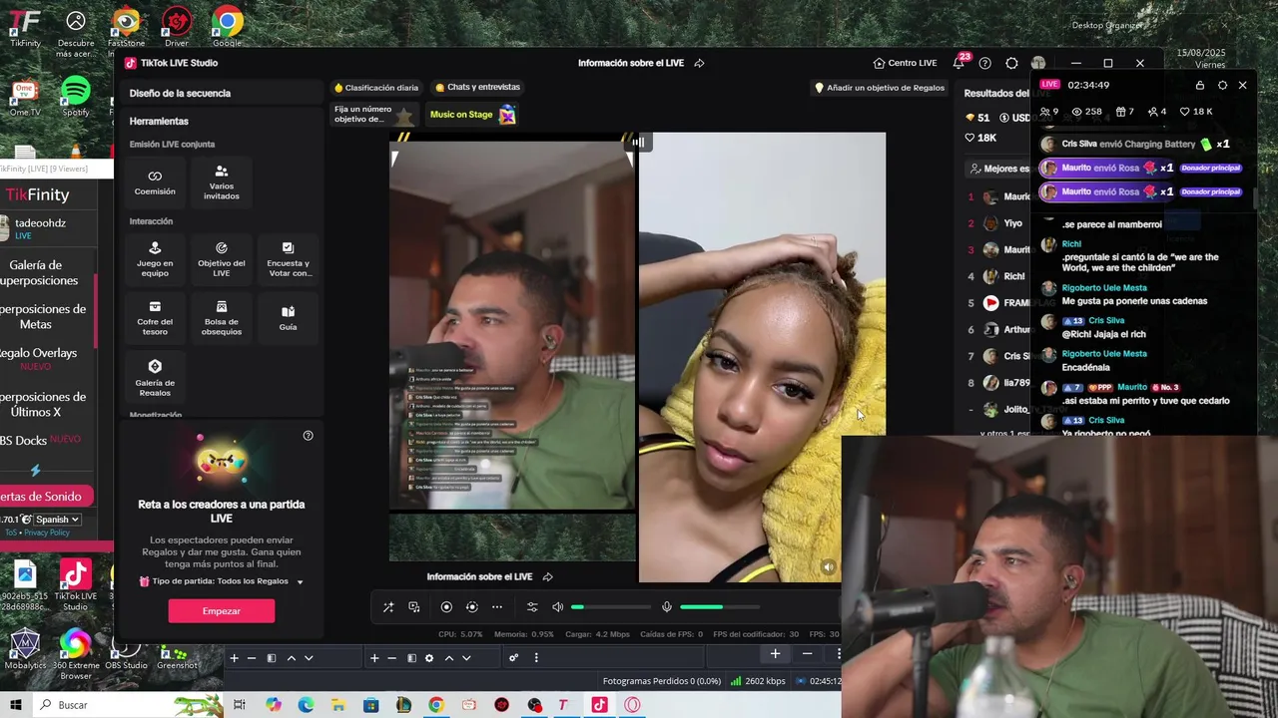The image size is (1278, 718).
Task: Click the Windows Start button
Action: pyautogui.click(x=16, y=705)
